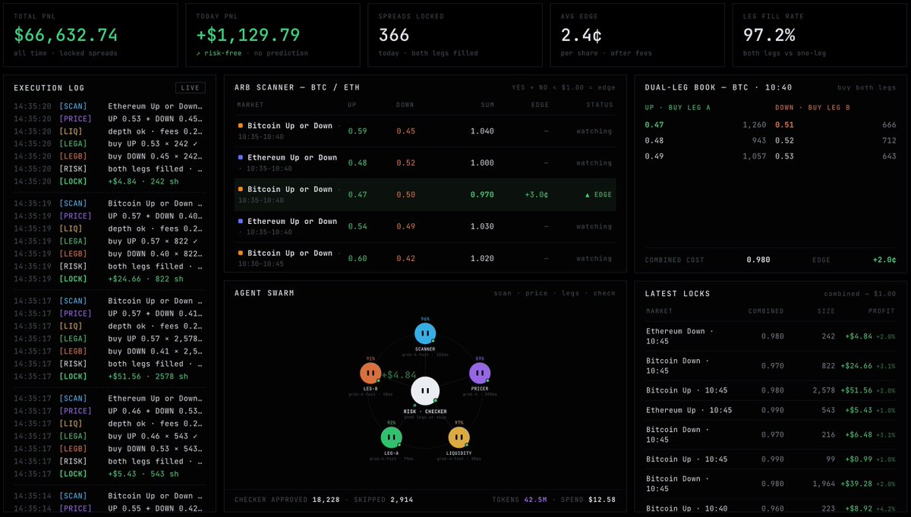Click the Spend value $12.58

(x=602, y=500)
